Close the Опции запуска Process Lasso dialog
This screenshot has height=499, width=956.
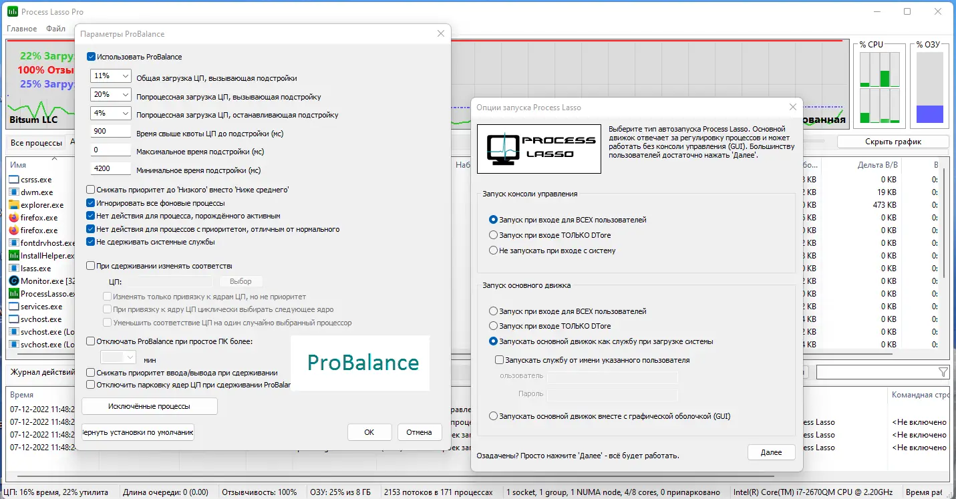tap(792, 107)
